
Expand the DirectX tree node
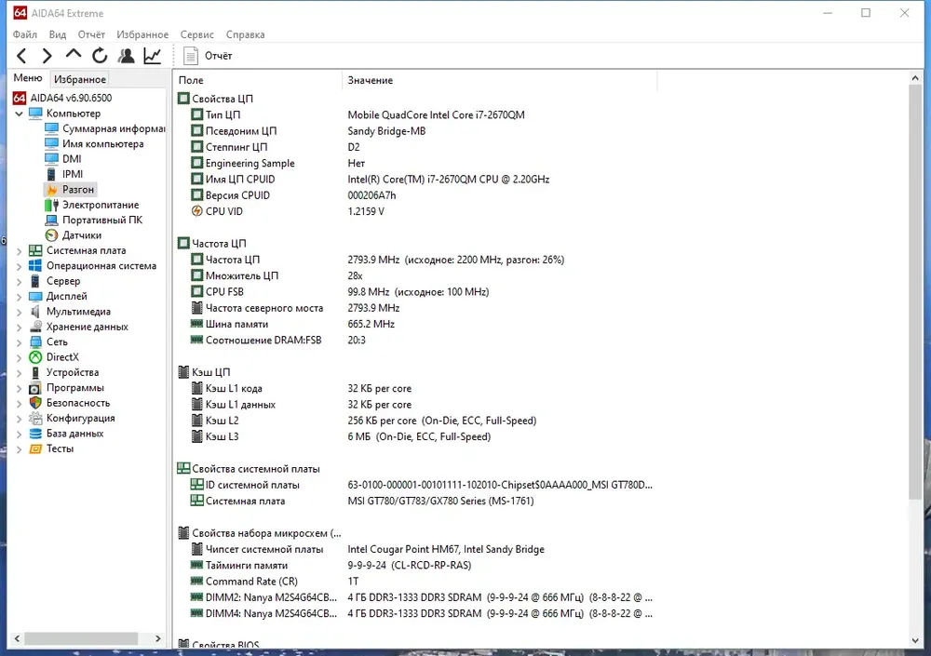point(19,357)
